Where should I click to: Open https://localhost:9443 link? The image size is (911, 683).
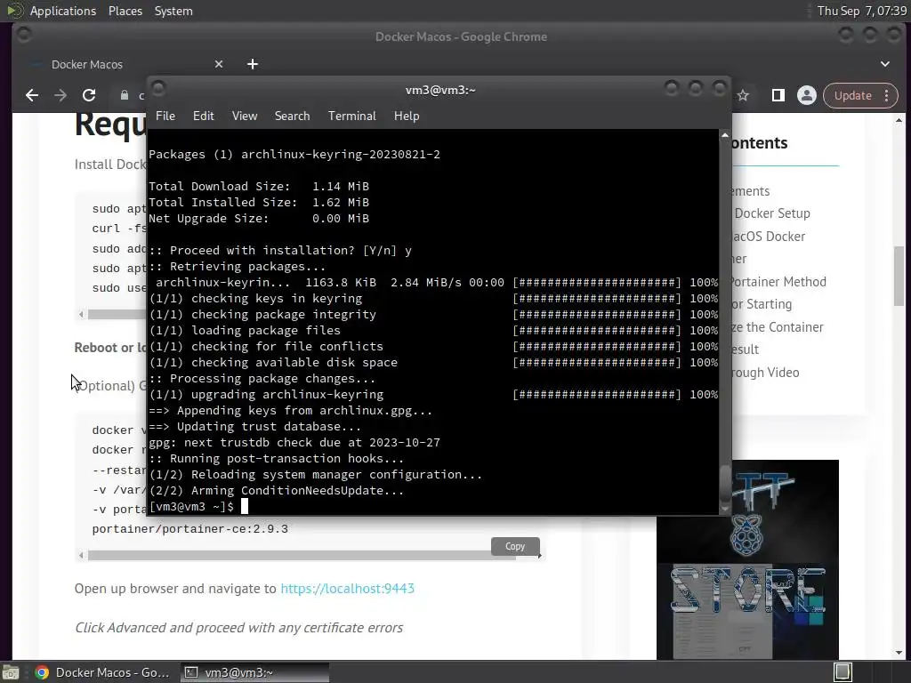[x=348, y=589]
